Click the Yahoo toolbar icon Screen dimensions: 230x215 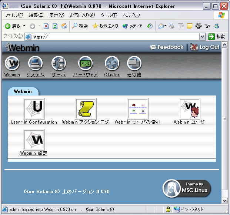tap(207, 26)
